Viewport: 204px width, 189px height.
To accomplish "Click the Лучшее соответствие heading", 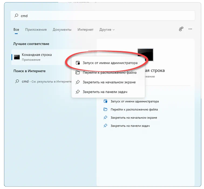I will point(31,44).
